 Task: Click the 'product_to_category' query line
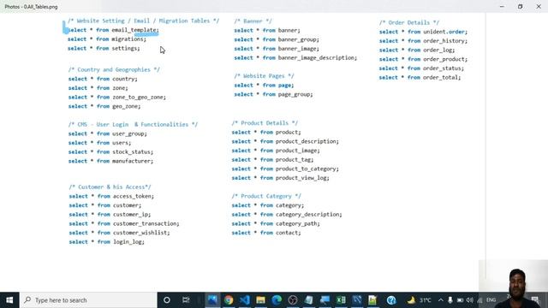[285, 169]
